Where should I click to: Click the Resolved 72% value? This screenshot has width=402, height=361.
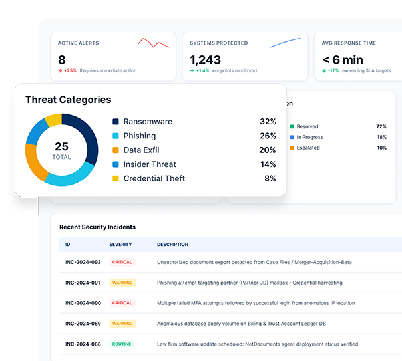[381, 126]
